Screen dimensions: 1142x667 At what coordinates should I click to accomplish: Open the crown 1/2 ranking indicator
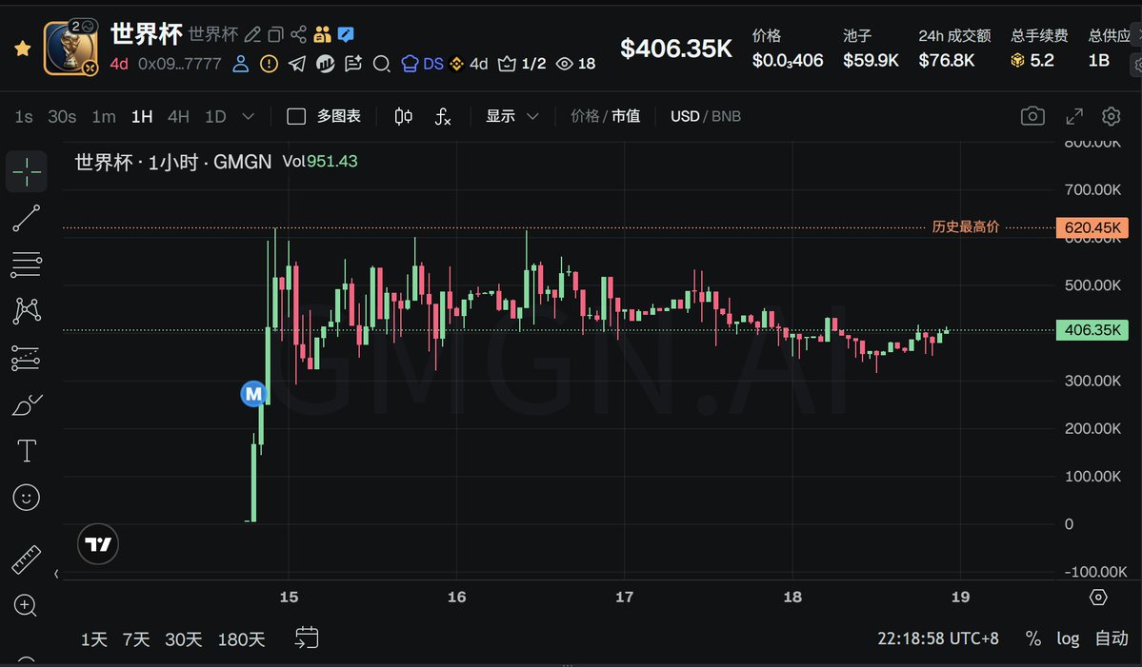(522, 64)
